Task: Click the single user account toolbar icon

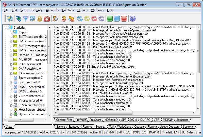Action: (64, 18)
